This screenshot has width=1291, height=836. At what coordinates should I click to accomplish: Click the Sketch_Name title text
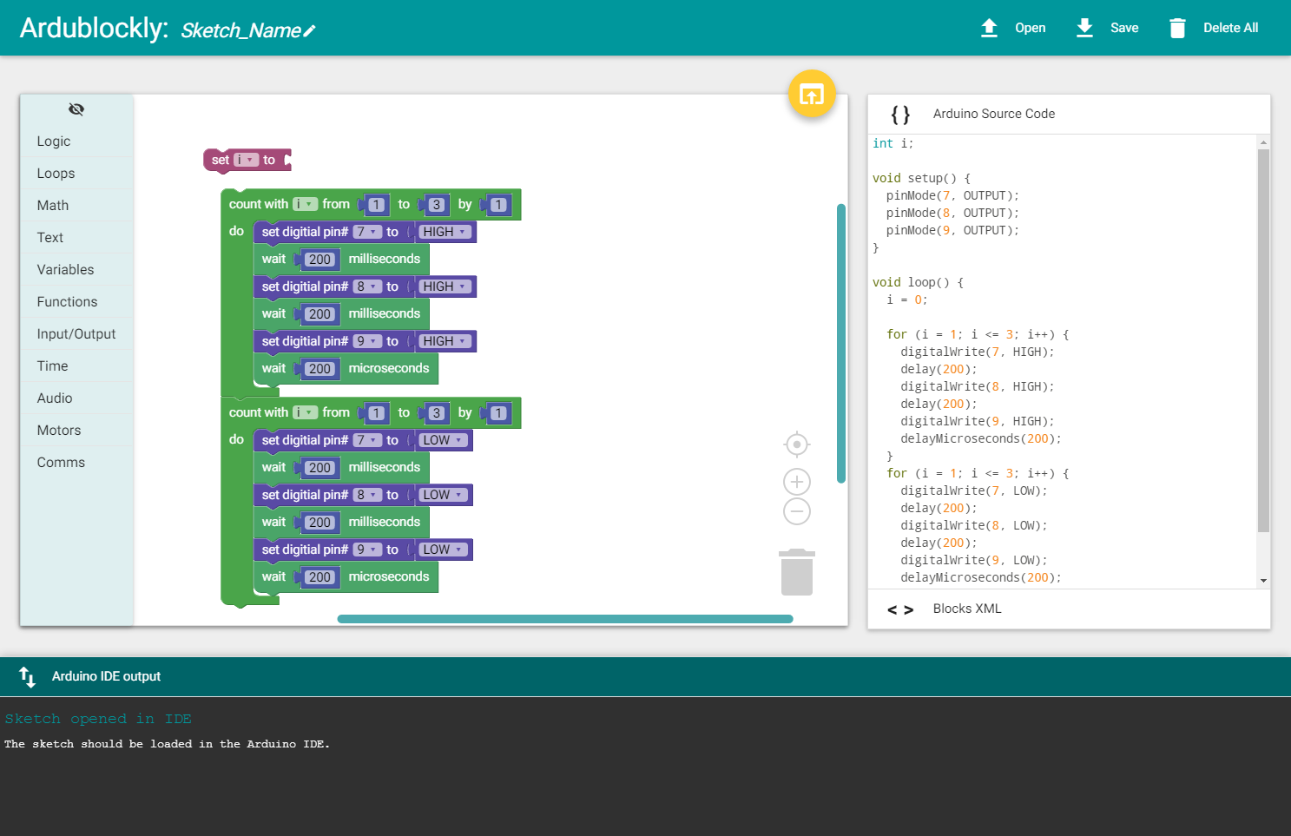[241, 30]
